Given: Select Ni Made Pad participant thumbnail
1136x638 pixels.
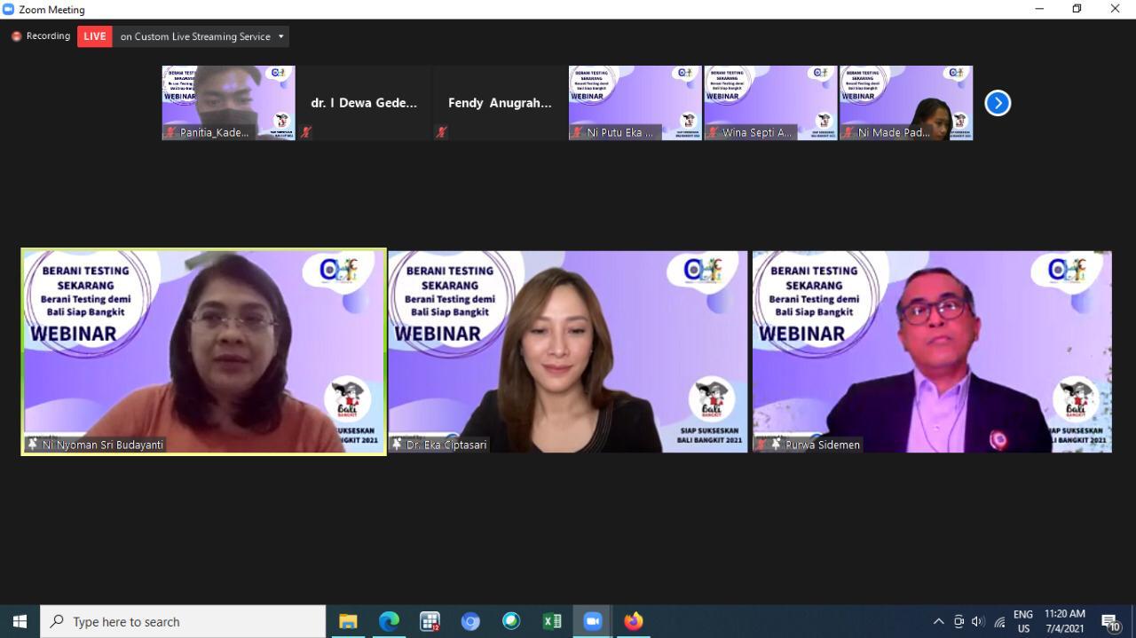Looking at the screenshot, I should pos(905,102).
